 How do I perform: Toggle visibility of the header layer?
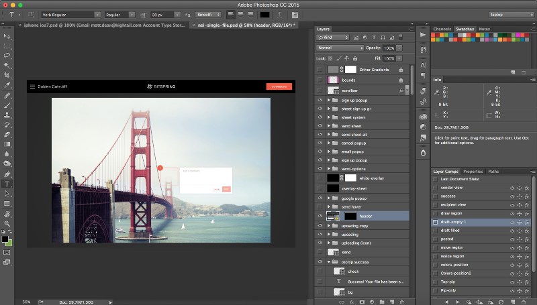coord(320,216)
